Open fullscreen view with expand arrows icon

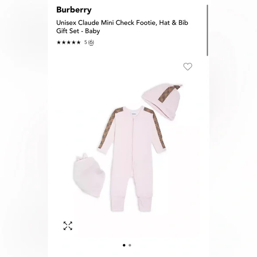(68, 226)
